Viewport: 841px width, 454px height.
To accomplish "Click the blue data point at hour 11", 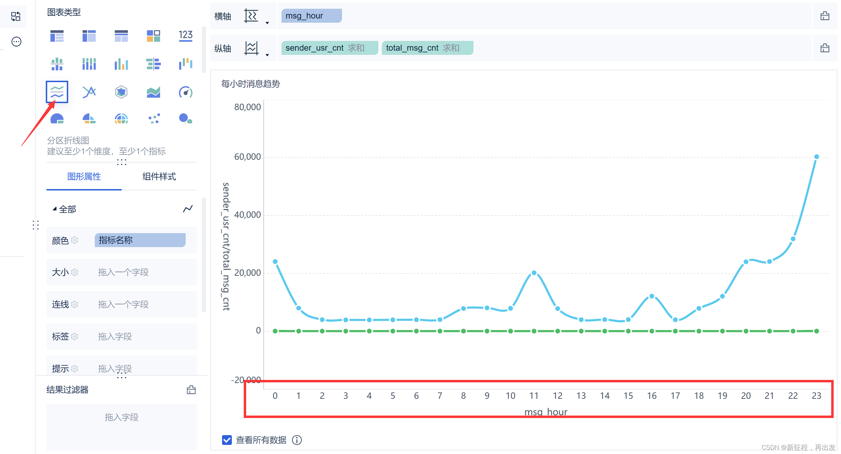I will tap(534, 273).
